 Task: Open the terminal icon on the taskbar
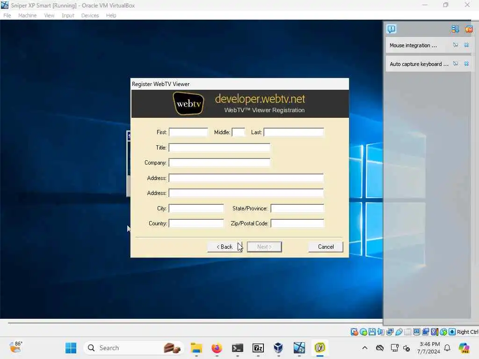coord(237,348)
